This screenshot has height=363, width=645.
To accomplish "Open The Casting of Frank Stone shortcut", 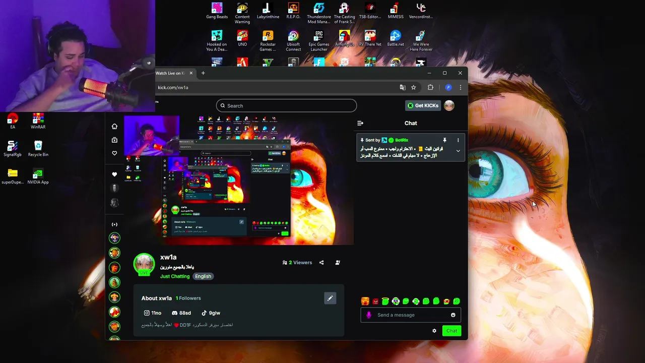I will coord(344,14).
